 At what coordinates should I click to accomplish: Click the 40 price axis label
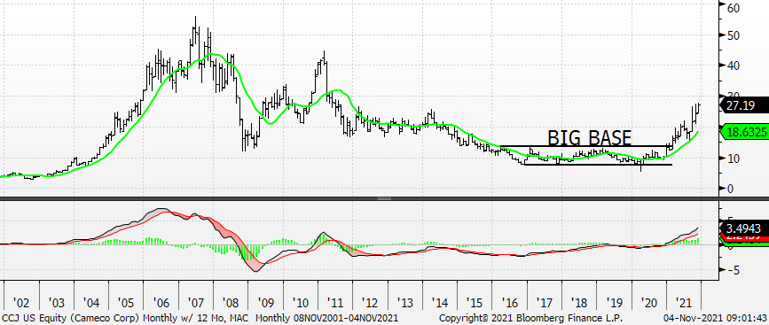pos(734,66)
